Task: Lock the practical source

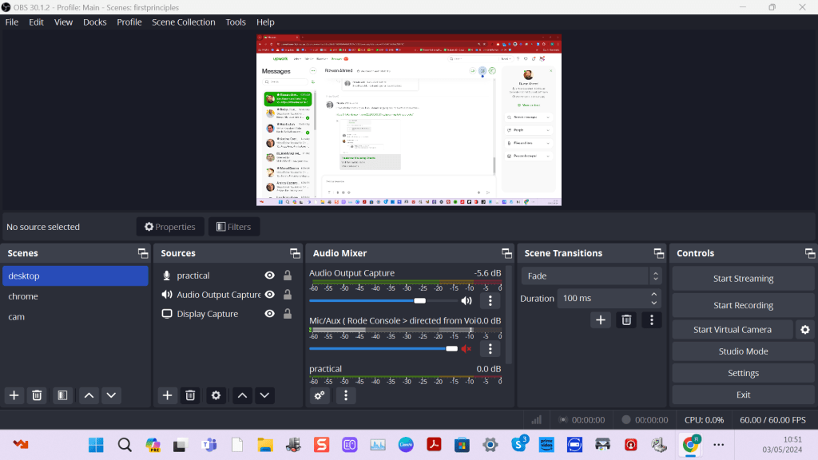Action: click(x=288, y=276)
